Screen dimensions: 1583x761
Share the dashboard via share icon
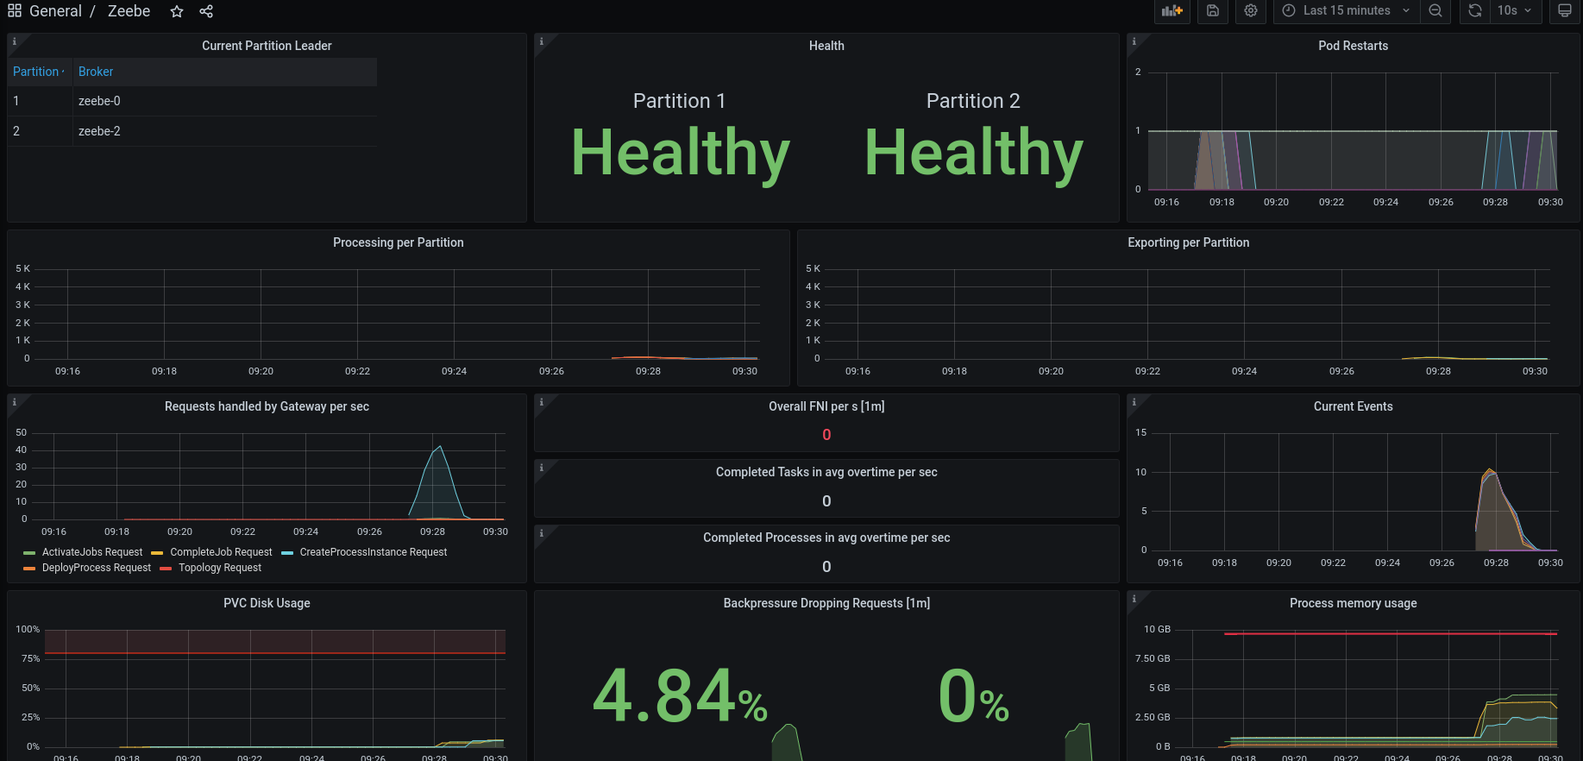coord(206,11)
